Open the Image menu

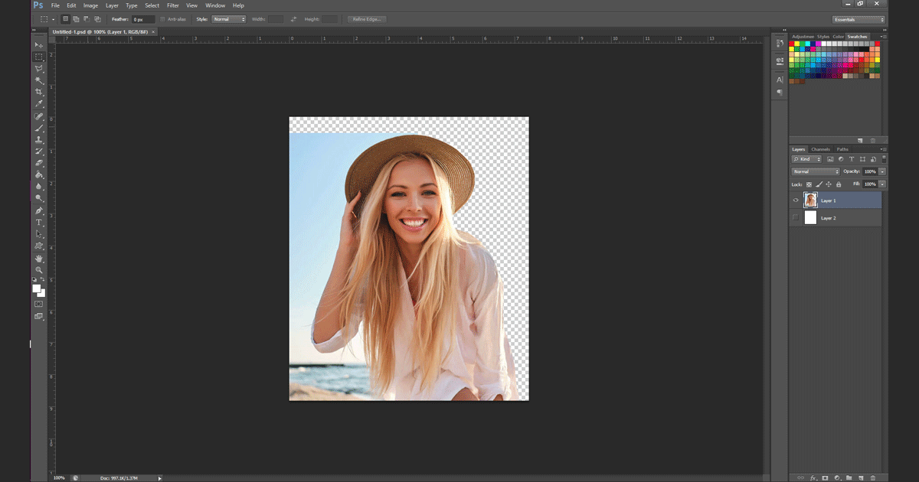pyautogui.click(x=90, y=5)
